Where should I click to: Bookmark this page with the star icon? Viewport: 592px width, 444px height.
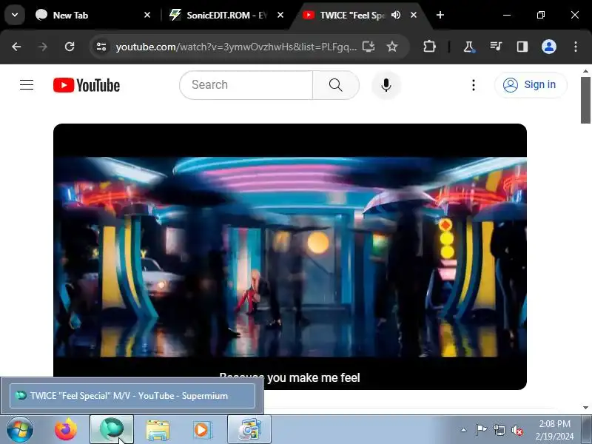click(x=392, y=47)
